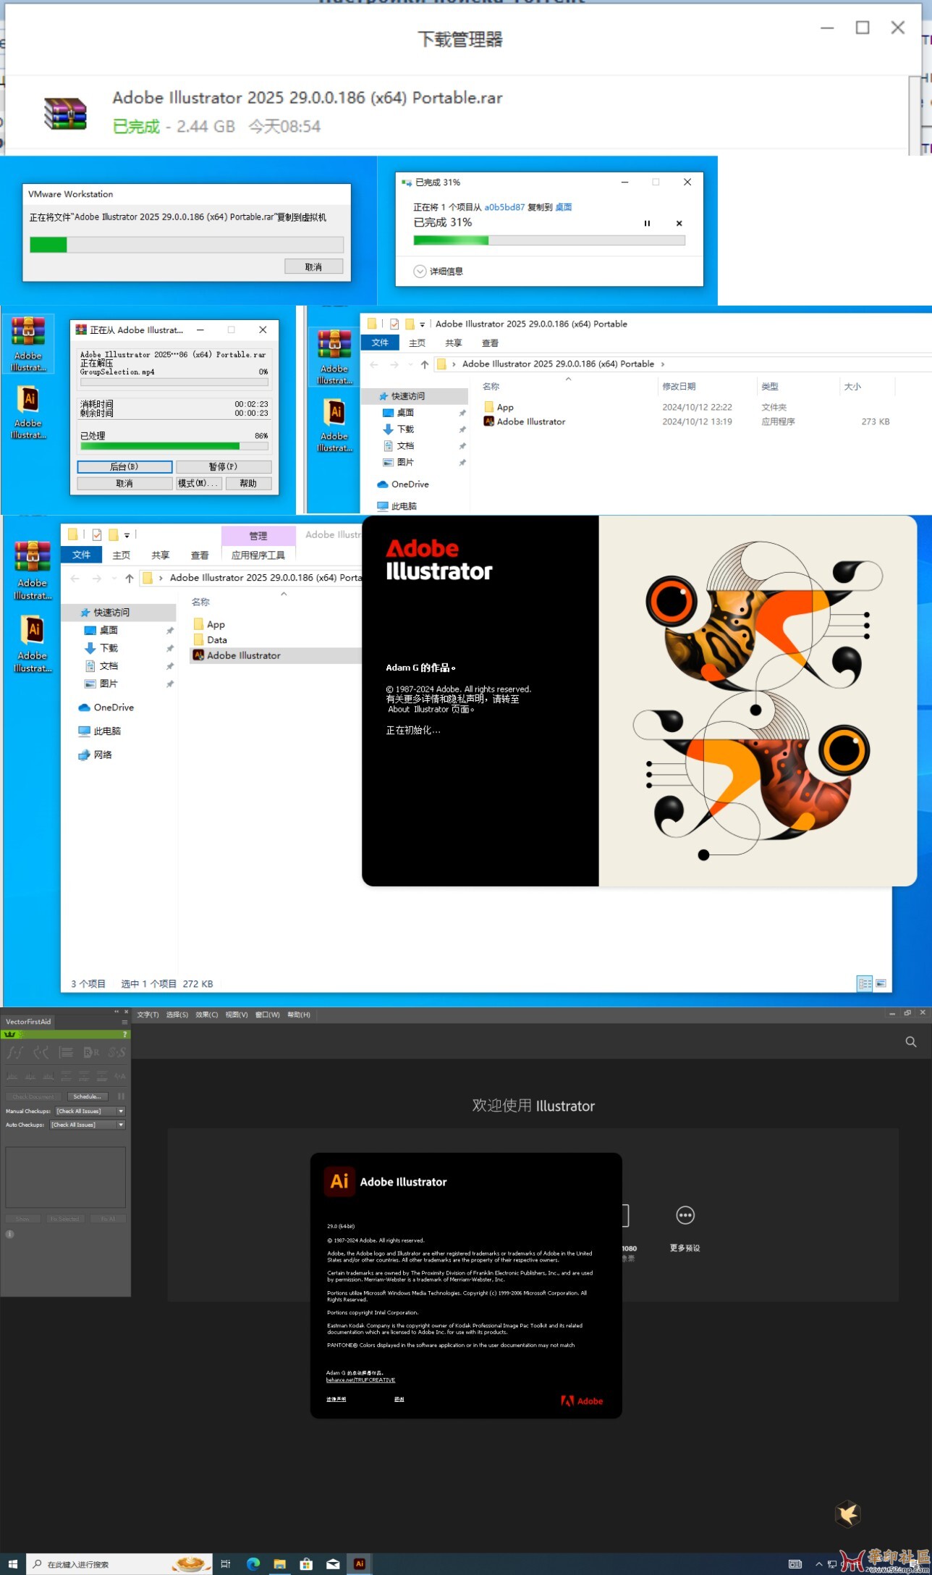Open Microsoft Edge from the taskbar
The image size is (932, 1575).
tap(253, 1564)
